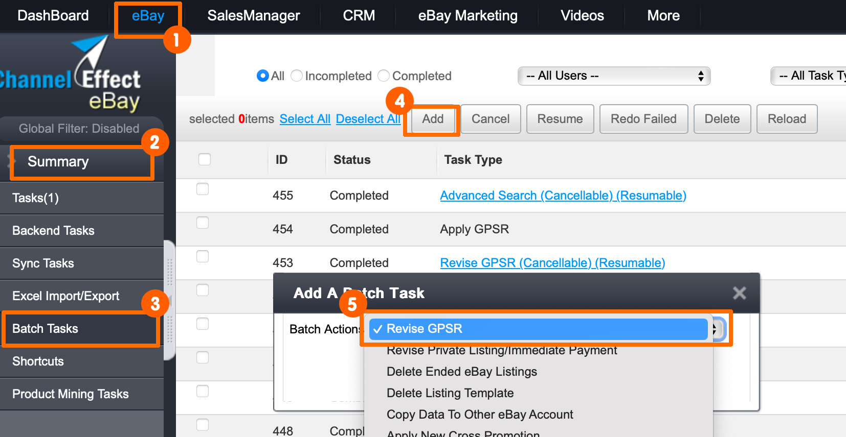
Task: Open Sync Tasks in sidebar
Action: tap(82, 263)
